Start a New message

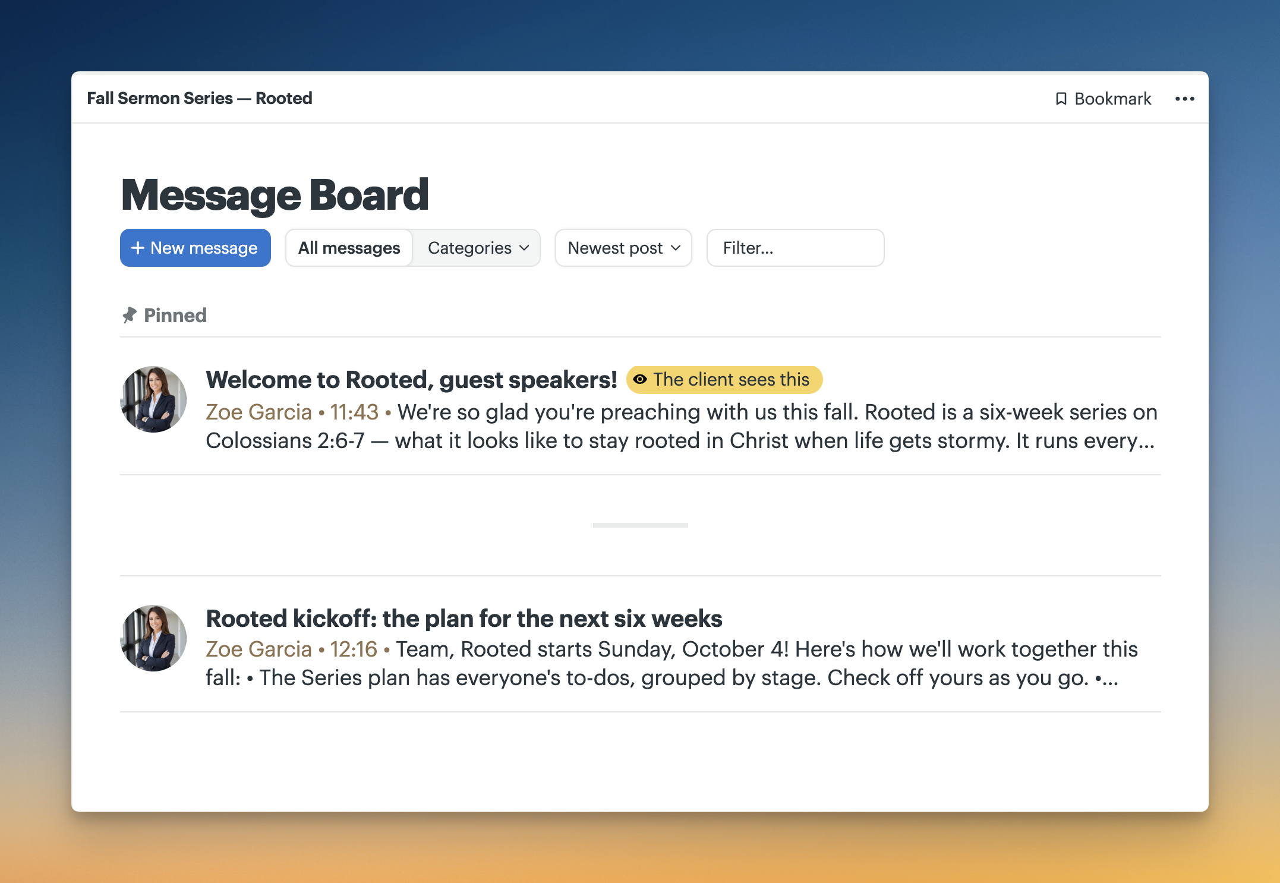[196, 248]
